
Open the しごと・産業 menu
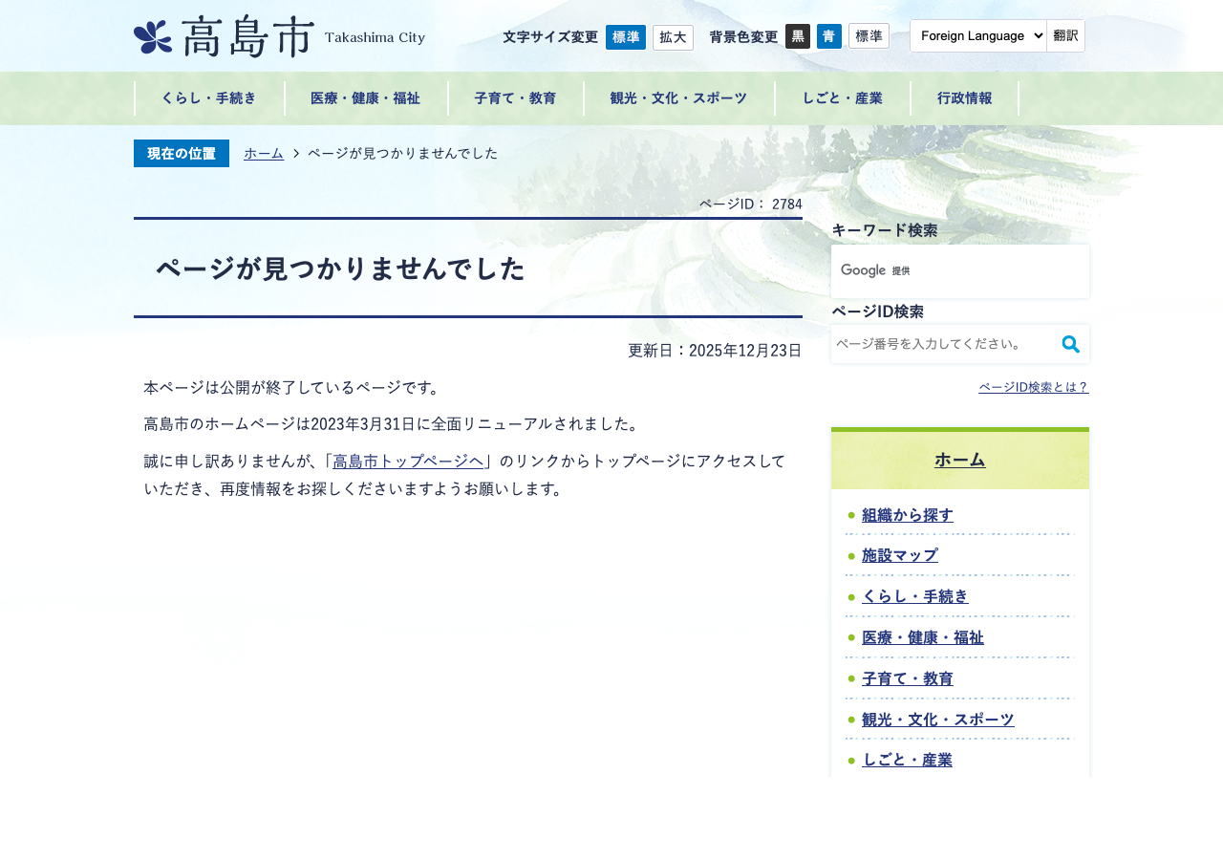tap(843, 98)
